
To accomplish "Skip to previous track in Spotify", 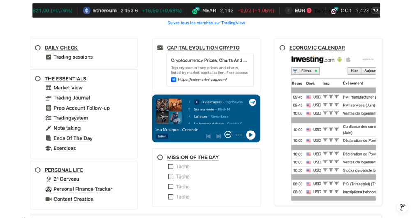I will click(208, 136).
